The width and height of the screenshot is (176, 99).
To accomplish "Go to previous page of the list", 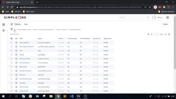I will pos(152,34).
